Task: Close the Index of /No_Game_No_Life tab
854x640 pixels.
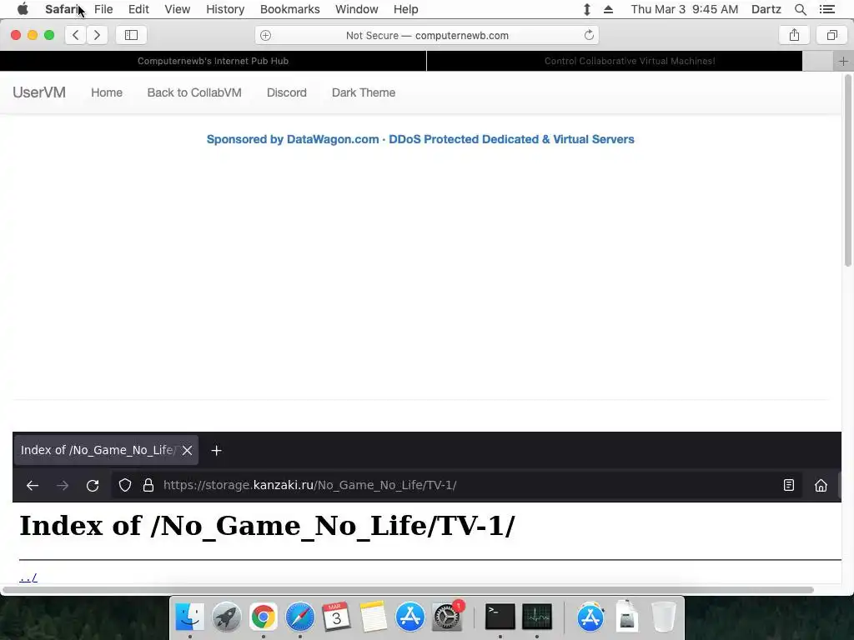Action: [187, 450]
